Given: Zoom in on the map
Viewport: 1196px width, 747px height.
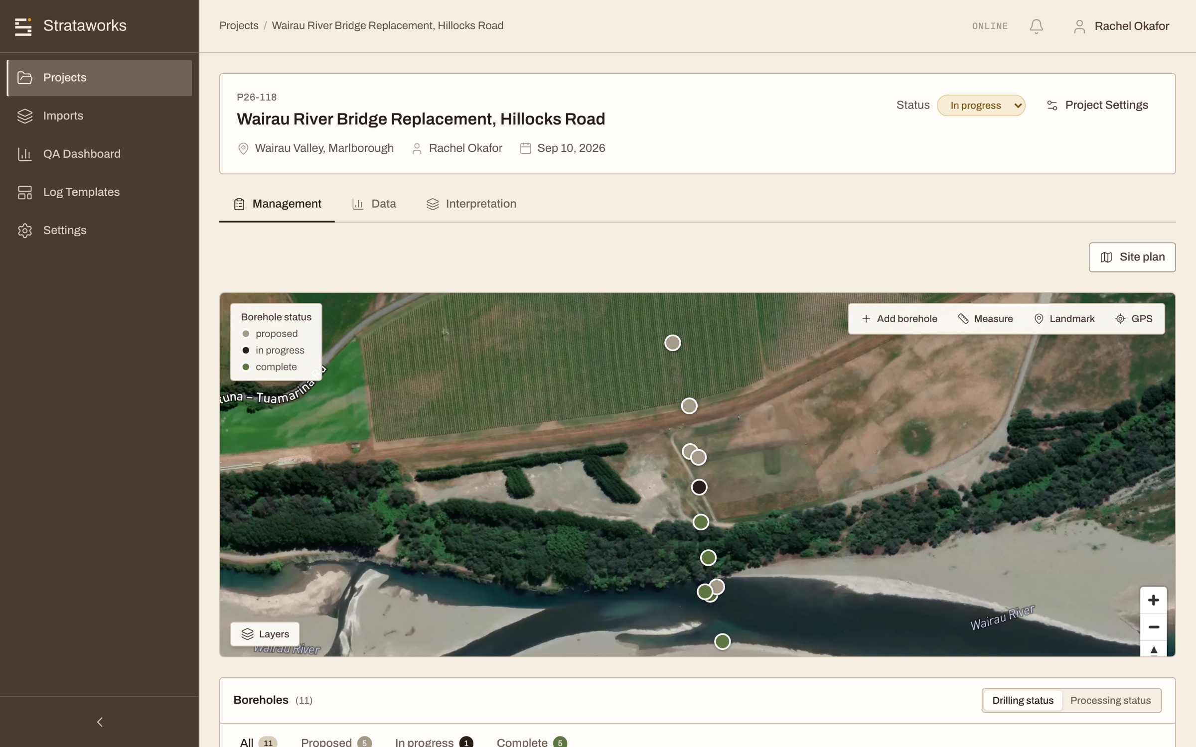Looking at the screenshot, I should point(1153,600).
